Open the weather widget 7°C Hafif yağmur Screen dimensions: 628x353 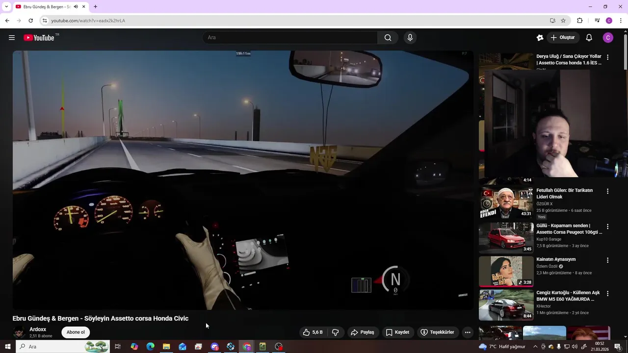pos(502,347)
